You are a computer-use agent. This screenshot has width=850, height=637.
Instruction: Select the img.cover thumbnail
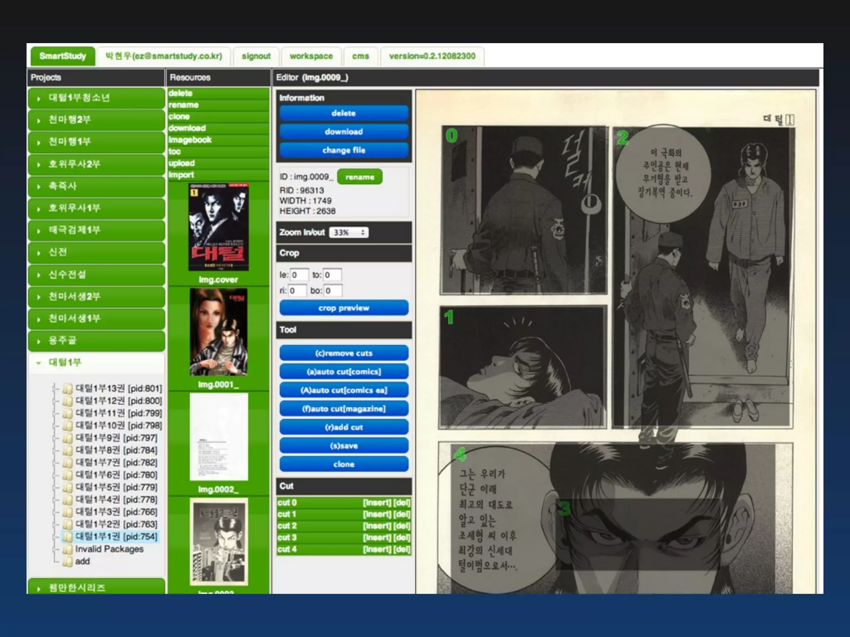[218, 227]
